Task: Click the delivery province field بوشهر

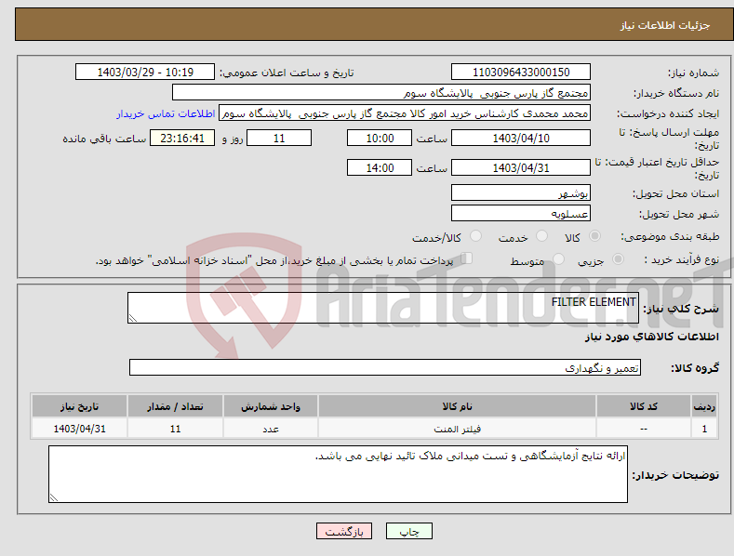Action: [521, 192]
